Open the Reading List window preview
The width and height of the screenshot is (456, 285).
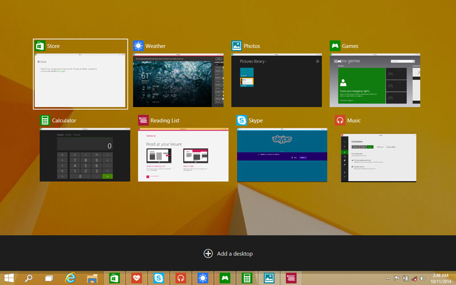[x=183, y=154]
